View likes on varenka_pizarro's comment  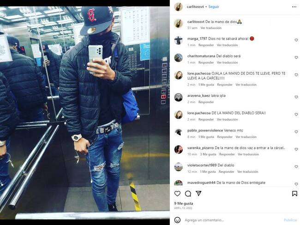[x=208, y=154]
